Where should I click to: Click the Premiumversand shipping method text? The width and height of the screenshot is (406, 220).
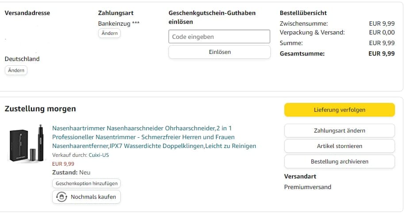coord(307,187)
